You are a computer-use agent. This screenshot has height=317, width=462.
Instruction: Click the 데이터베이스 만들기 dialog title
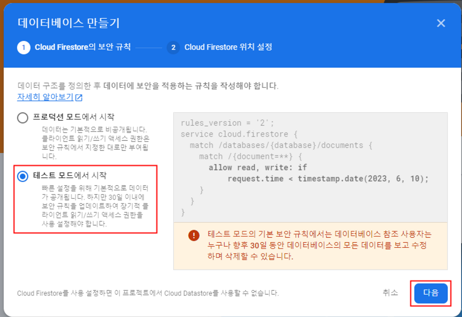(68, 23)
